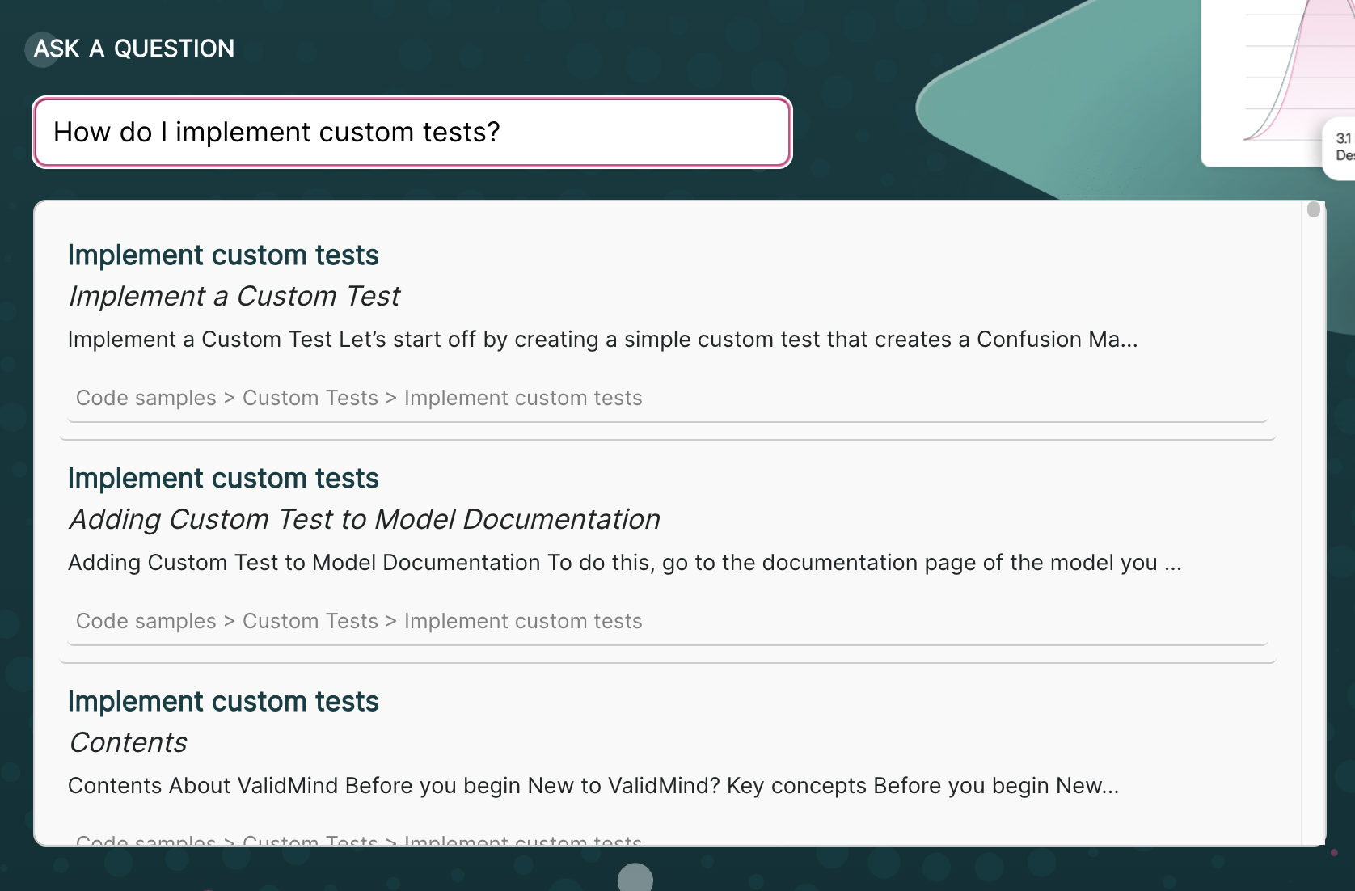This screenshot has width=1355, height=891.
Task: Open "Adding Custom Test to Model Documentation"
Action: (x=364, y=520)
